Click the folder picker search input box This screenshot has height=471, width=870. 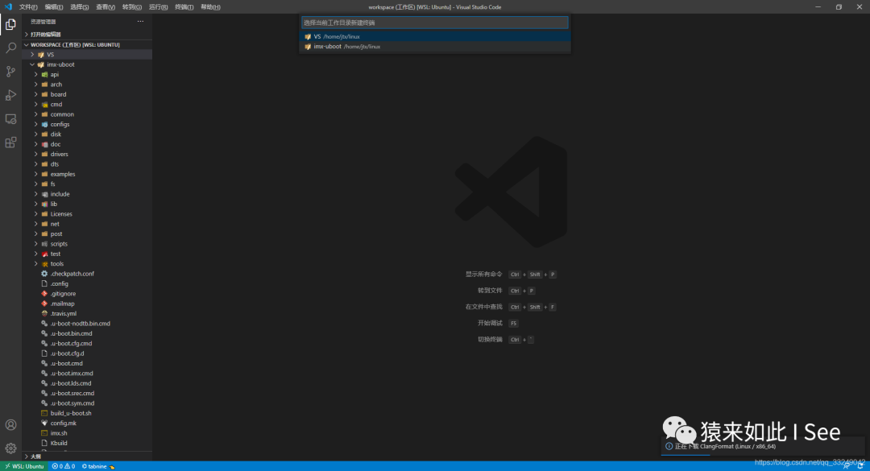(x=434, y=23)
